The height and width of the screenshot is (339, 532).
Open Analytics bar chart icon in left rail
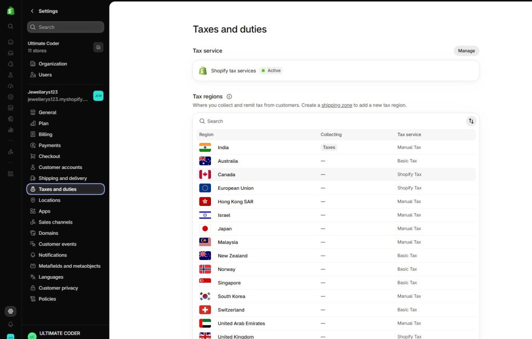10,130
